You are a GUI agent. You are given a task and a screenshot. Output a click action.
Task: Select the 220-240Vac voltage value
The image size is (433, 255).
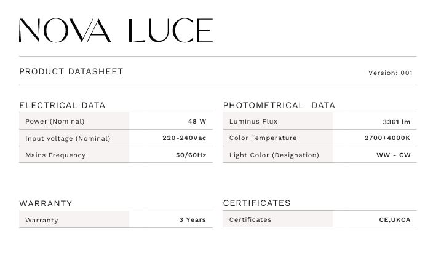point(184,138)
